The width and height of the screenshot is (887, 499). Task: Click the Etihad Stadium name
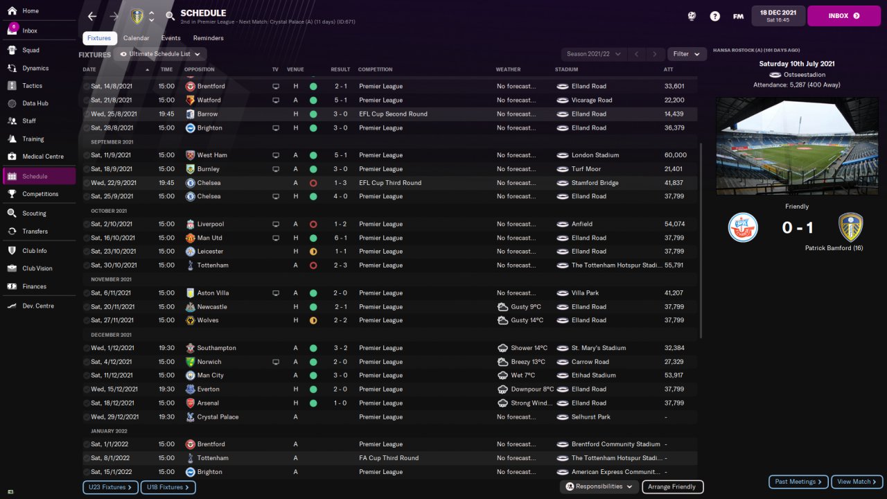[594, 376]
